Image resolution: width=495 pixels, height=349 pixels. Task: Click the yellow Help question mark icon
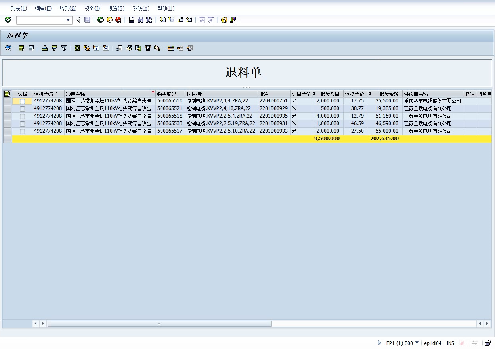224,20
